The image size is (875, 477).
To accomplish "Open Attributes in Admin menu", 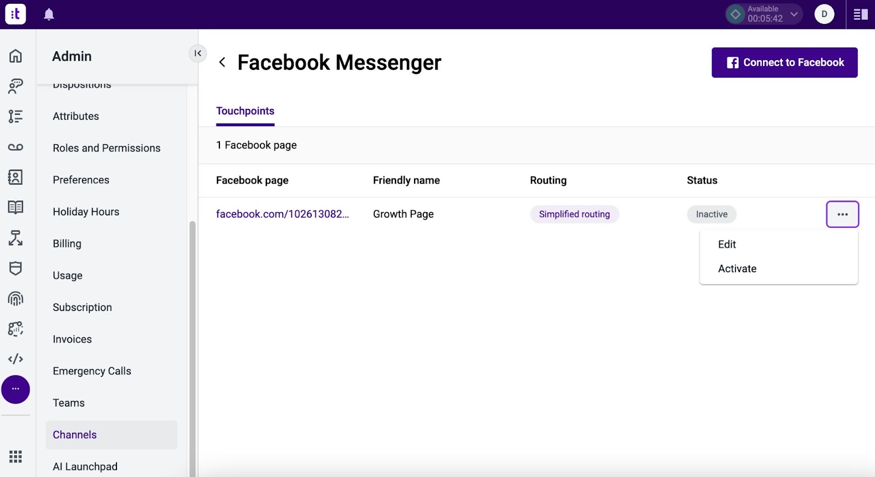I will pyautogui.click(x=76, y=116).
